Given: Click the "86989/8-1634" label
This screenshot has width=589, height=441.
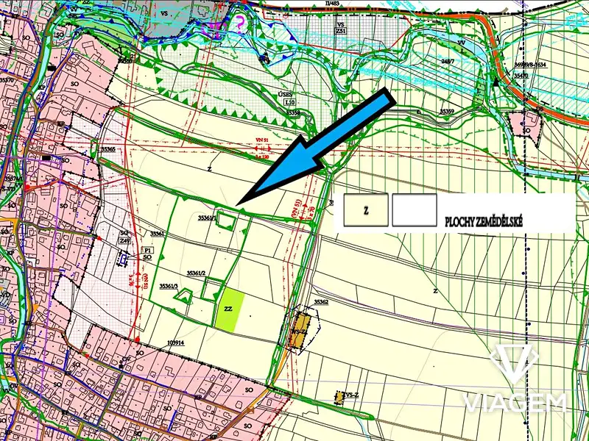Looking at the screenshot, I should click(x=529, y=65).
